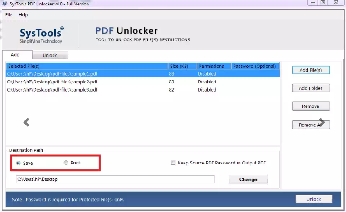Select the sample1.pdf file row
This screenshot has width=346, height=212.
point(143,73)
